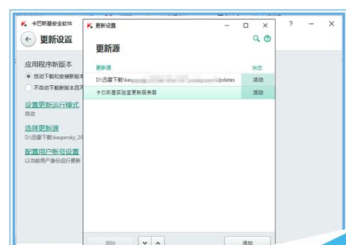The image size is (346, 245).
Task: Close the Kaspersky main window
Action: [332, 23]
